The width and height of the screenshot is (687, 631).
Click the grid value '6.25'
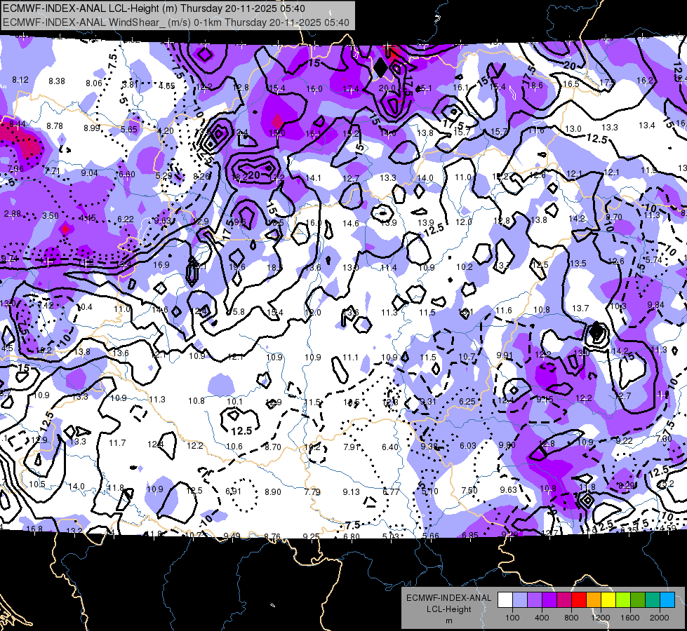tap(467, 402)
